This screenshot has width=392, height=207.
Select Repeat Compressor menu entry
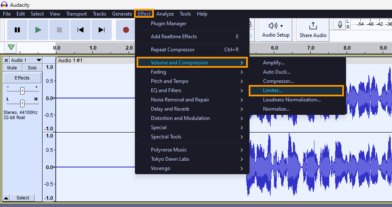coord(192,50)
